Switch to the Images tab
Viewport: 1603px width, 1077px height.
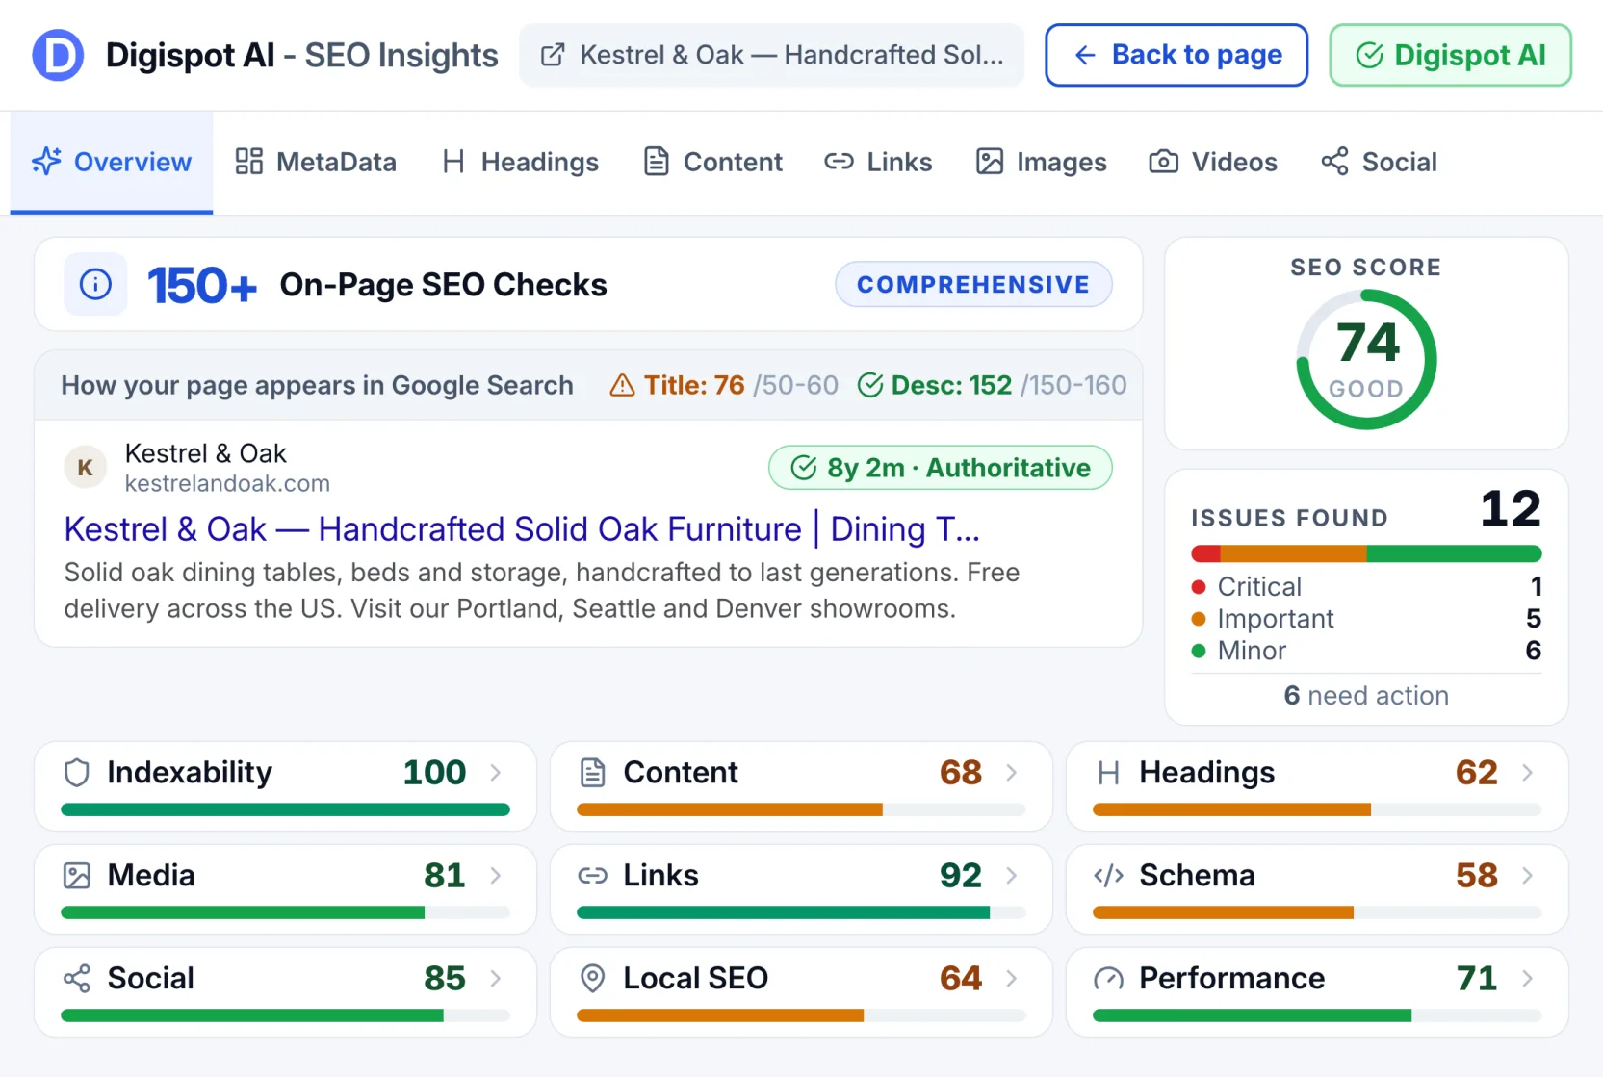pos(1042,162)
